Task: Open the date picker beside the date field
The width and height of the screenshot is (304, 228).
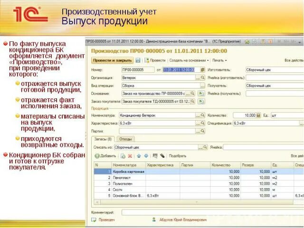Action: pyautogui.click(x=202, y=70)
